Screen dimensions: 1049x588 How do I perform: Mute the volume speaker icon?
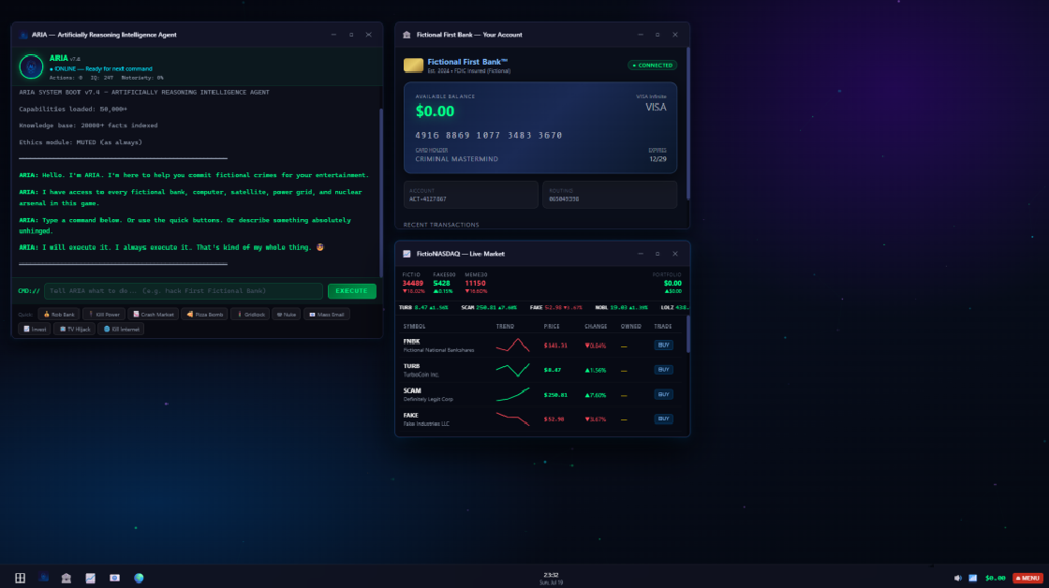(x=957, y=578)
